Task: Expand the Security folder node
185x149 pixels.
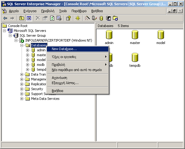Action: (22, 89)
